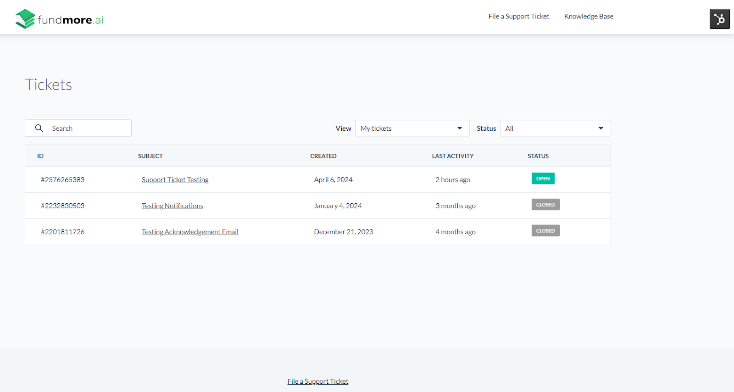Click the SUBJECT column header
Viewport: 734px width, 392px height.
click(150, 156)
